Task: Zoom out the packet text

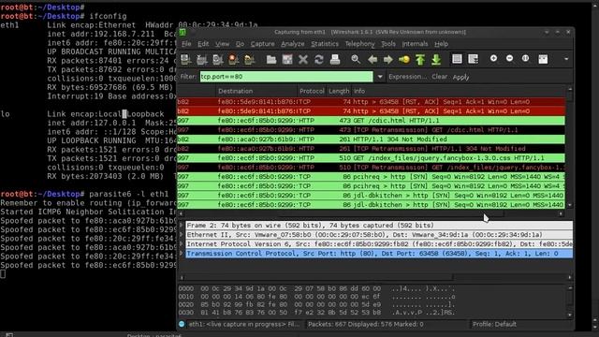Action: click(x=509, y=58)
